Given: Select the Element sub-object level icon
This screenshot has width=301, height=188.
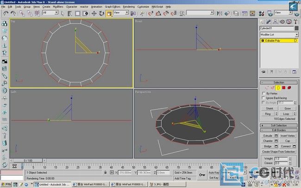Looking at the screenshot, I should point(289,88).
